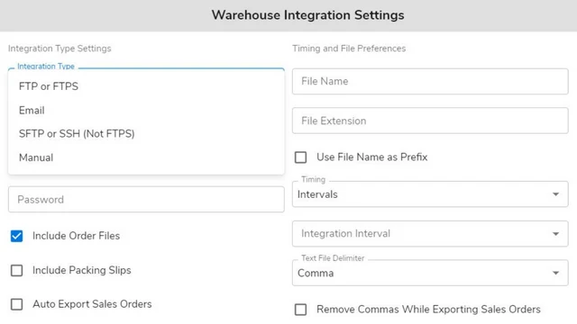This screenshot has height=324, width=577.
Task: Click the Warehouse Integration Settings title
Action: [307, 15]
